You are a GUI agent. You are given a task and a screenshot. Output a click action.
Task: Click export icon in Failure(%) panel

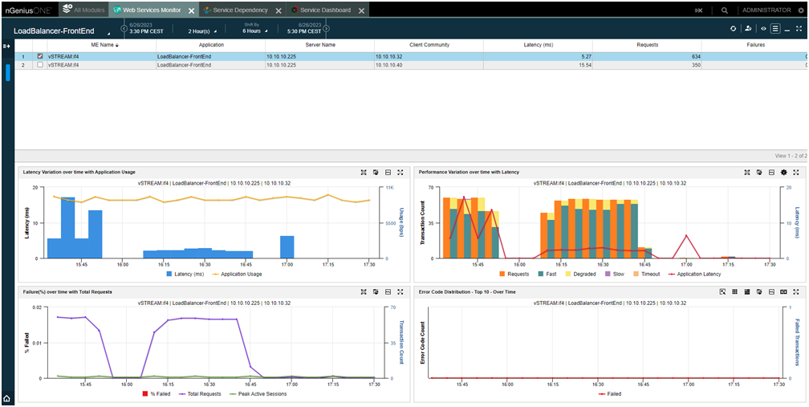coord(376,292)
